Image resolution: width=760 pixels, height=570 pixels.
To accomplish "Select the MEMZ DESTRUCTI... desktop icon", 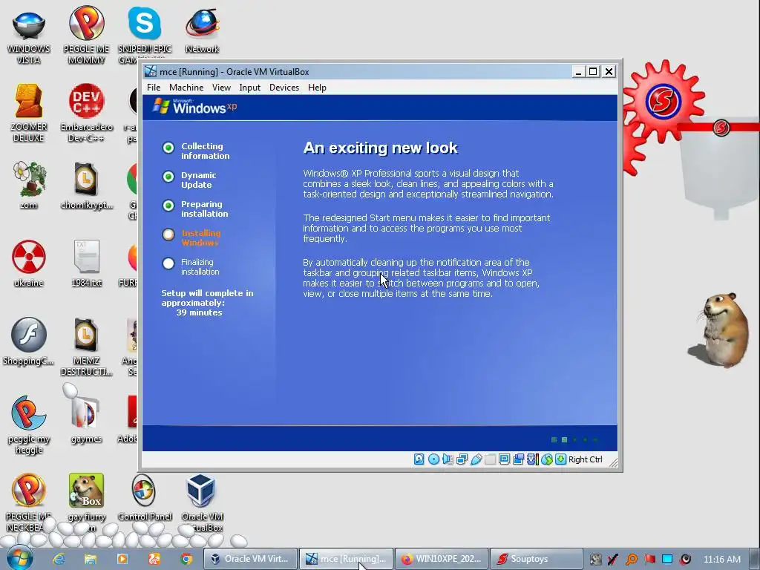I will point(86,347).
